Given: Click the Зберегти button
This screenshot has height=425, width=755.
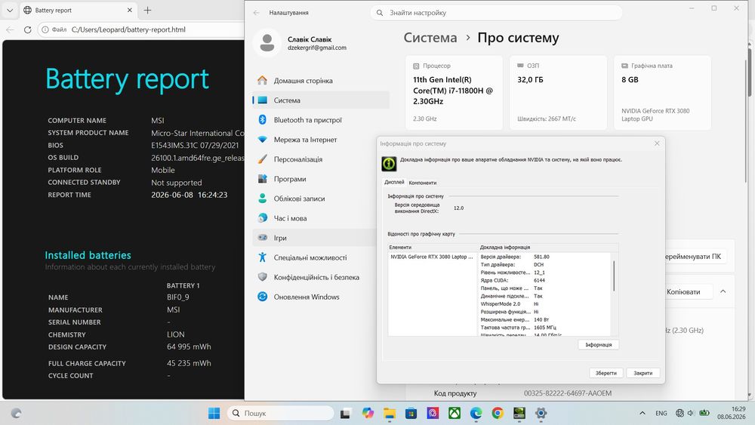Looking at the screenshot, I should [x=606, y=373].
